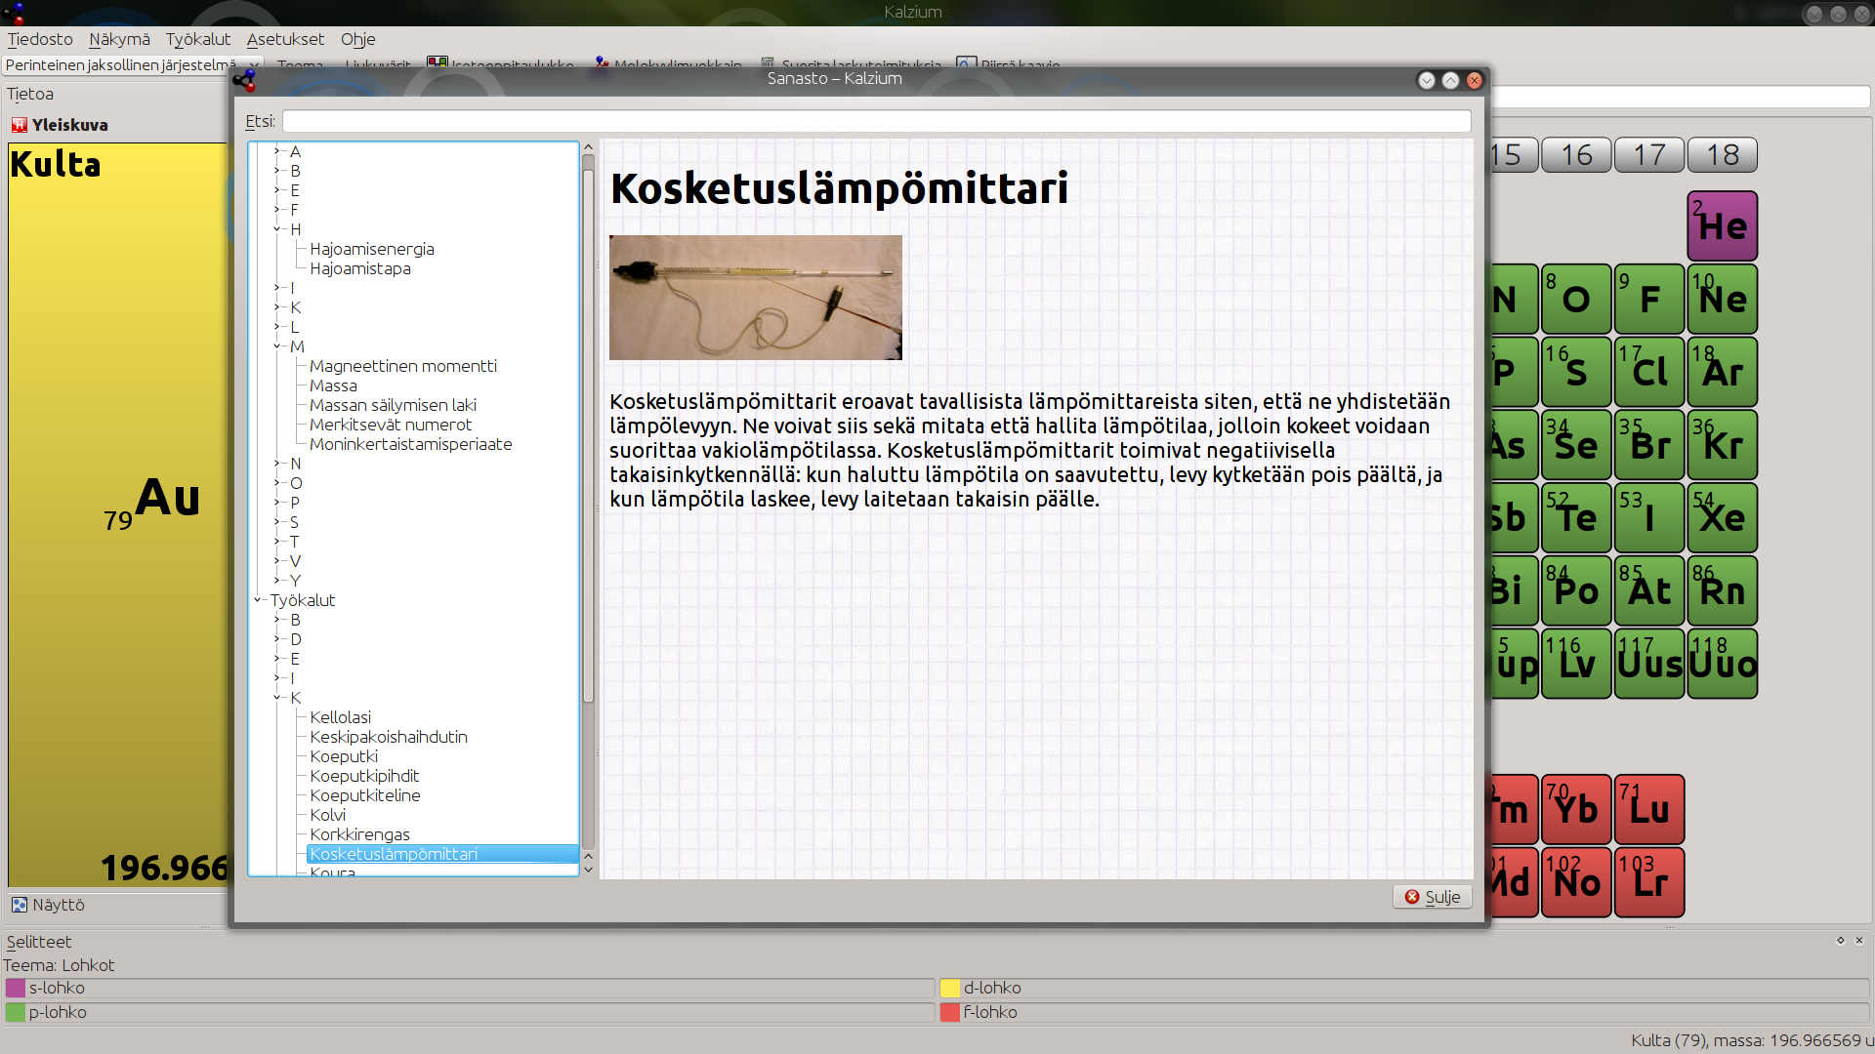Screen dimensions: 1875x1054
Task: Collapse the Työkalut tree branch
Action: 258,600
